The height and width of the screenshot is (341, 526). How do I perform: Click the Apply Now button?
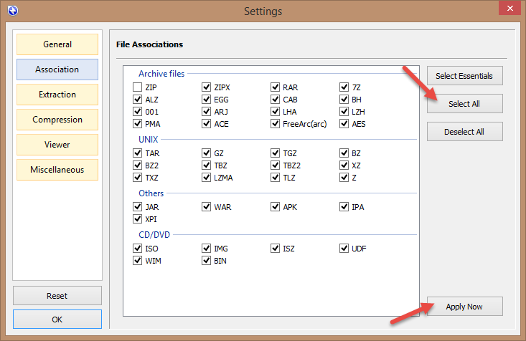[464, 307]
